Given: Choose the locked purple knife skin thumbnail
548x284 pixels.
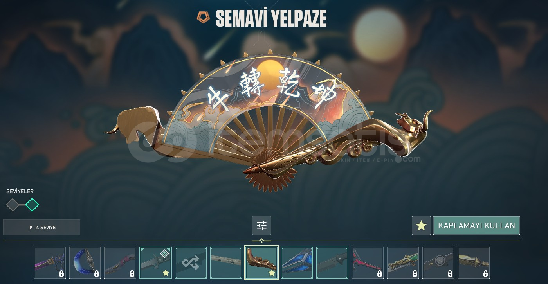Looking at the screenshot, I should (x=50, y=263).
